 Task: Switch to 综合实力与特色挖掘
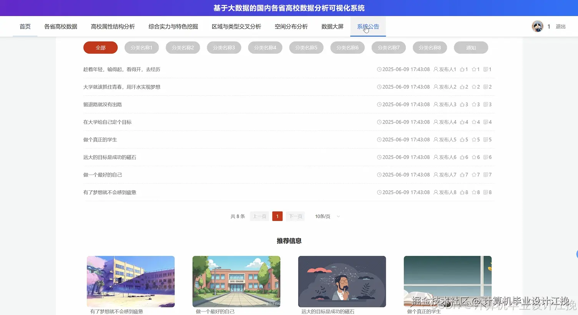[173, 26]
